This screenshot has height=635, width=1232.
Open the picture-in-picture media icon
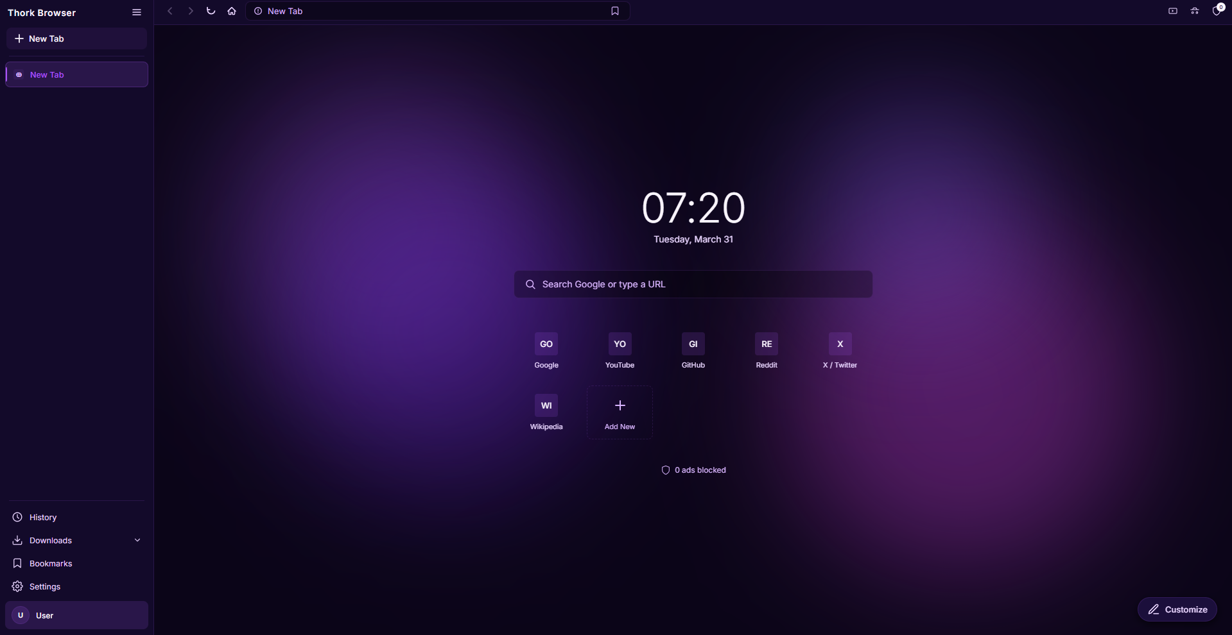point(1172,11)
